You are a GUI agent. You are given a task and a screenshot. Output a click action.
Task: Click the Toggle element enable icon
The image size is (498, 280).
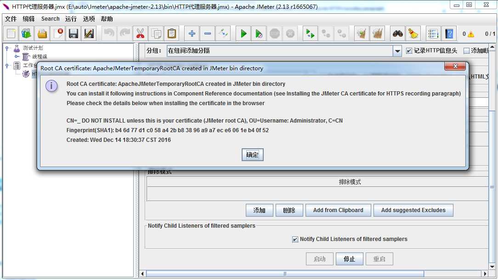point(223,34)
